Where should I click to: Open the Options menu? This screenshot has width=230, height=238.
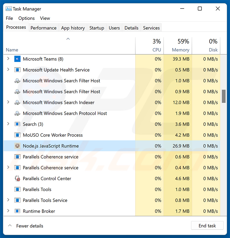(x=26, y=18)
